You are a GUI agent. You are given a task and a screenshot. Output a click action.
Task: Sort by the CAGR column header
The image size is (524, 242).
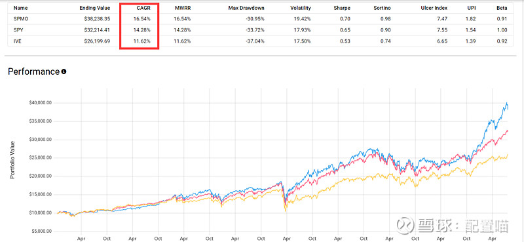[x=143, y=8]
